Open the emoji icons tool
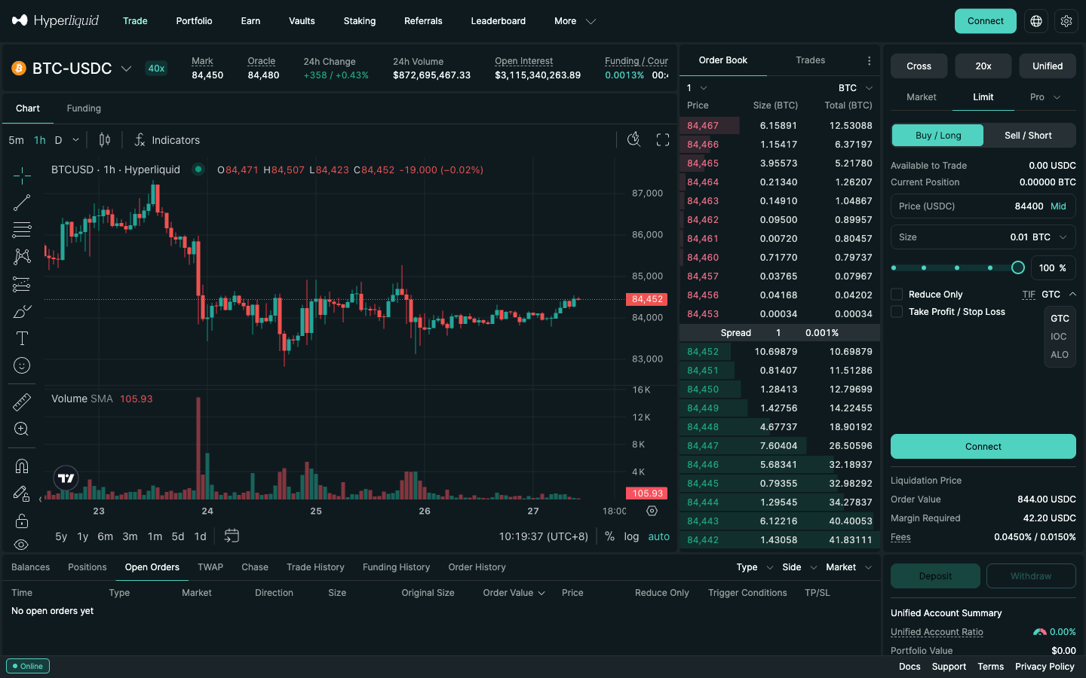 (x=22, y=365)
